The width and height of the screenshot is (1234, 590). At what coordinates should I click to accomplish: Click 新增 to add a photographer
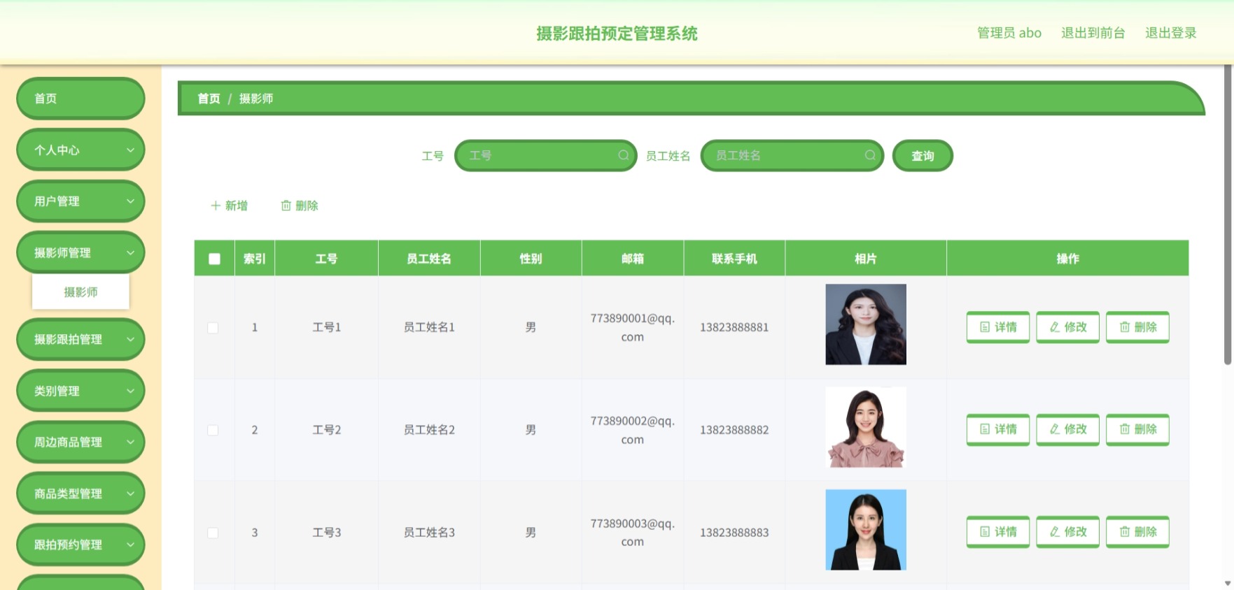click(230, 206)
